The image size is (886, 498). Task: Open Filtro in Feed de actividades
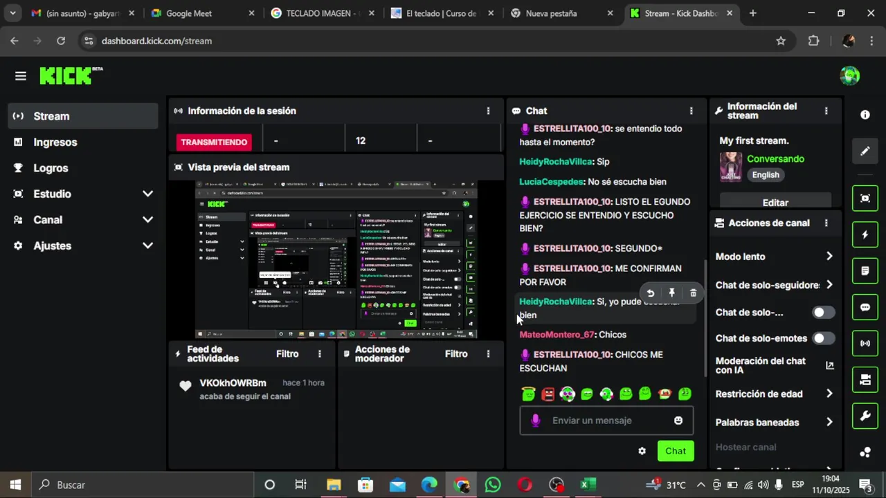click(x=287, y=353)
